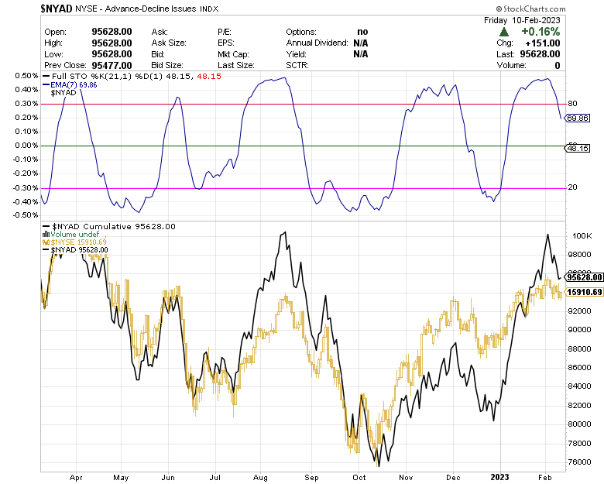Click the EMA(7) 69.86 legend entry
This screenshot has height=484, width=604.
(x=77, y=84)
